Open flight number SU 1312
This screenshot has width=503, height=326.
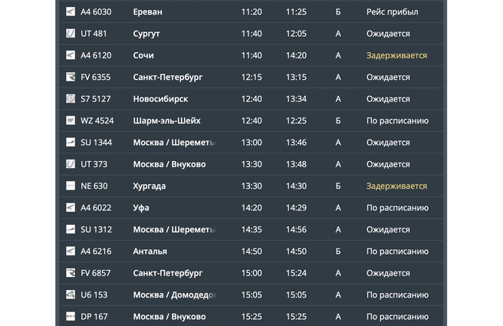(x=96, y=229)
